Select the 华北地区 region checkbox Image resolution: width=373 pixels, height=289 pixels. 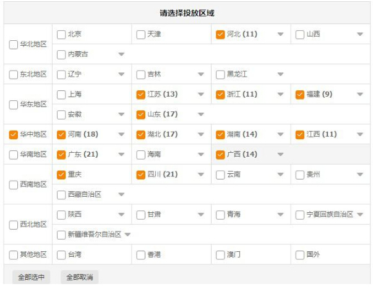14,45
